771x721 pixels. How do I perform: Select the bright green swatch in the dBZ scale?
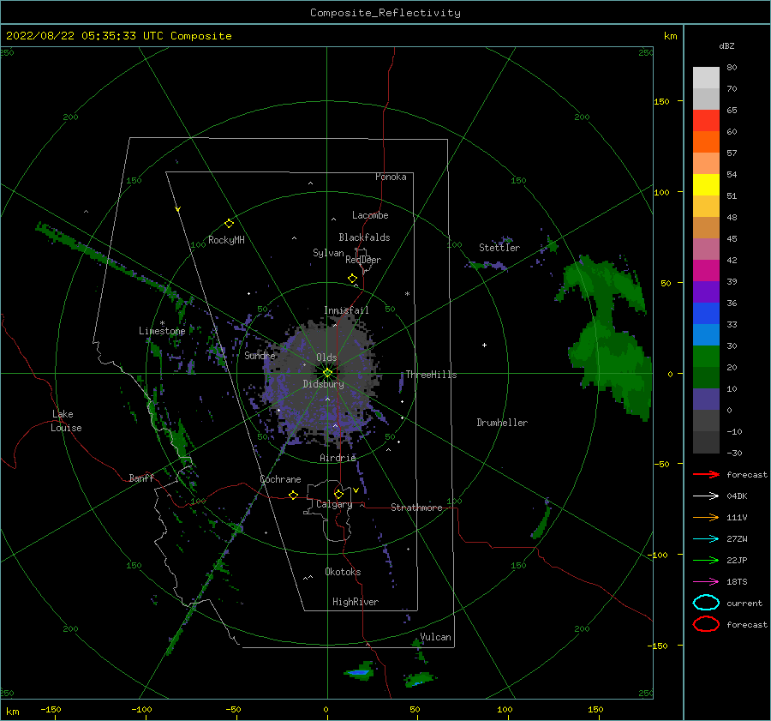coord(706,356)
